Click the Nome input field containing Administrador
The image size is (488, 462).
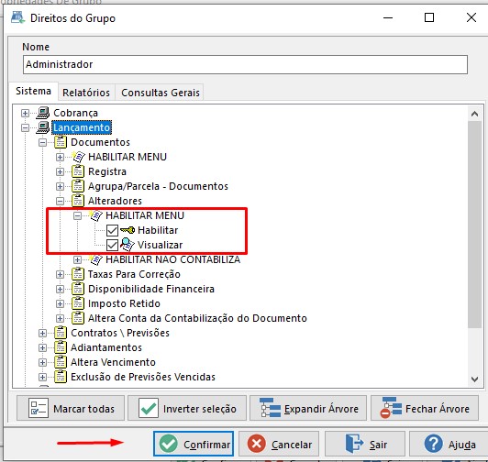245,64
